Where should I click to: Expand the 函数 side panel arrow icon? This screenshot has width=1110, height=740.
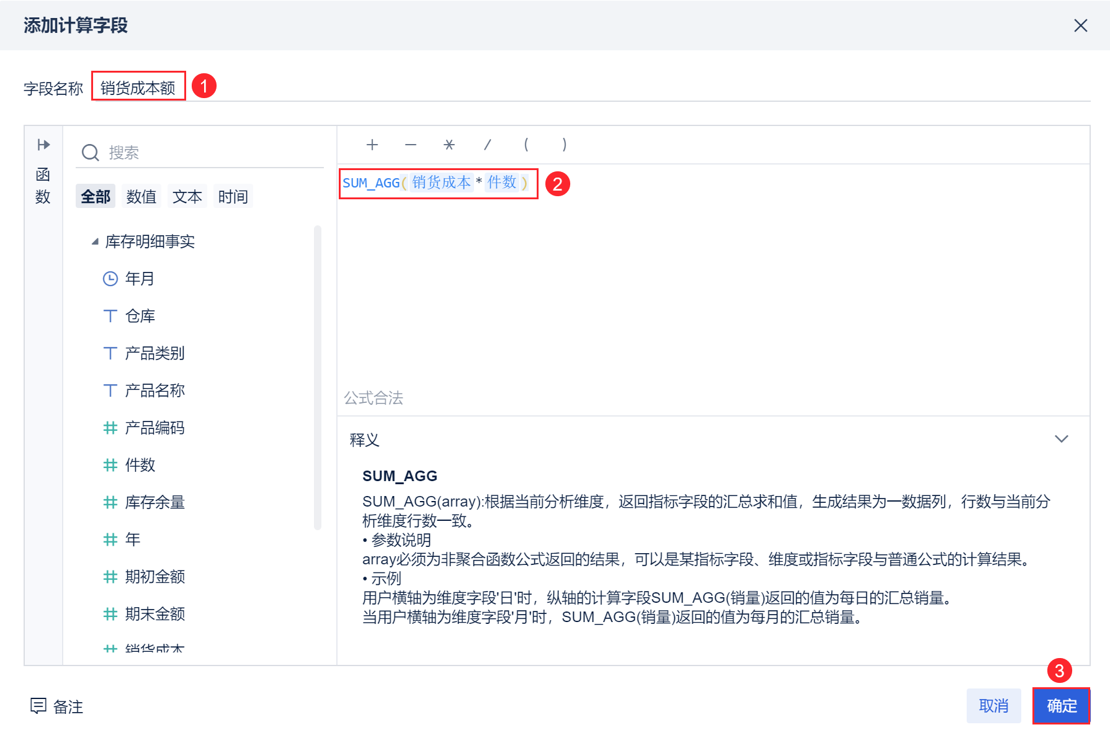43,145
